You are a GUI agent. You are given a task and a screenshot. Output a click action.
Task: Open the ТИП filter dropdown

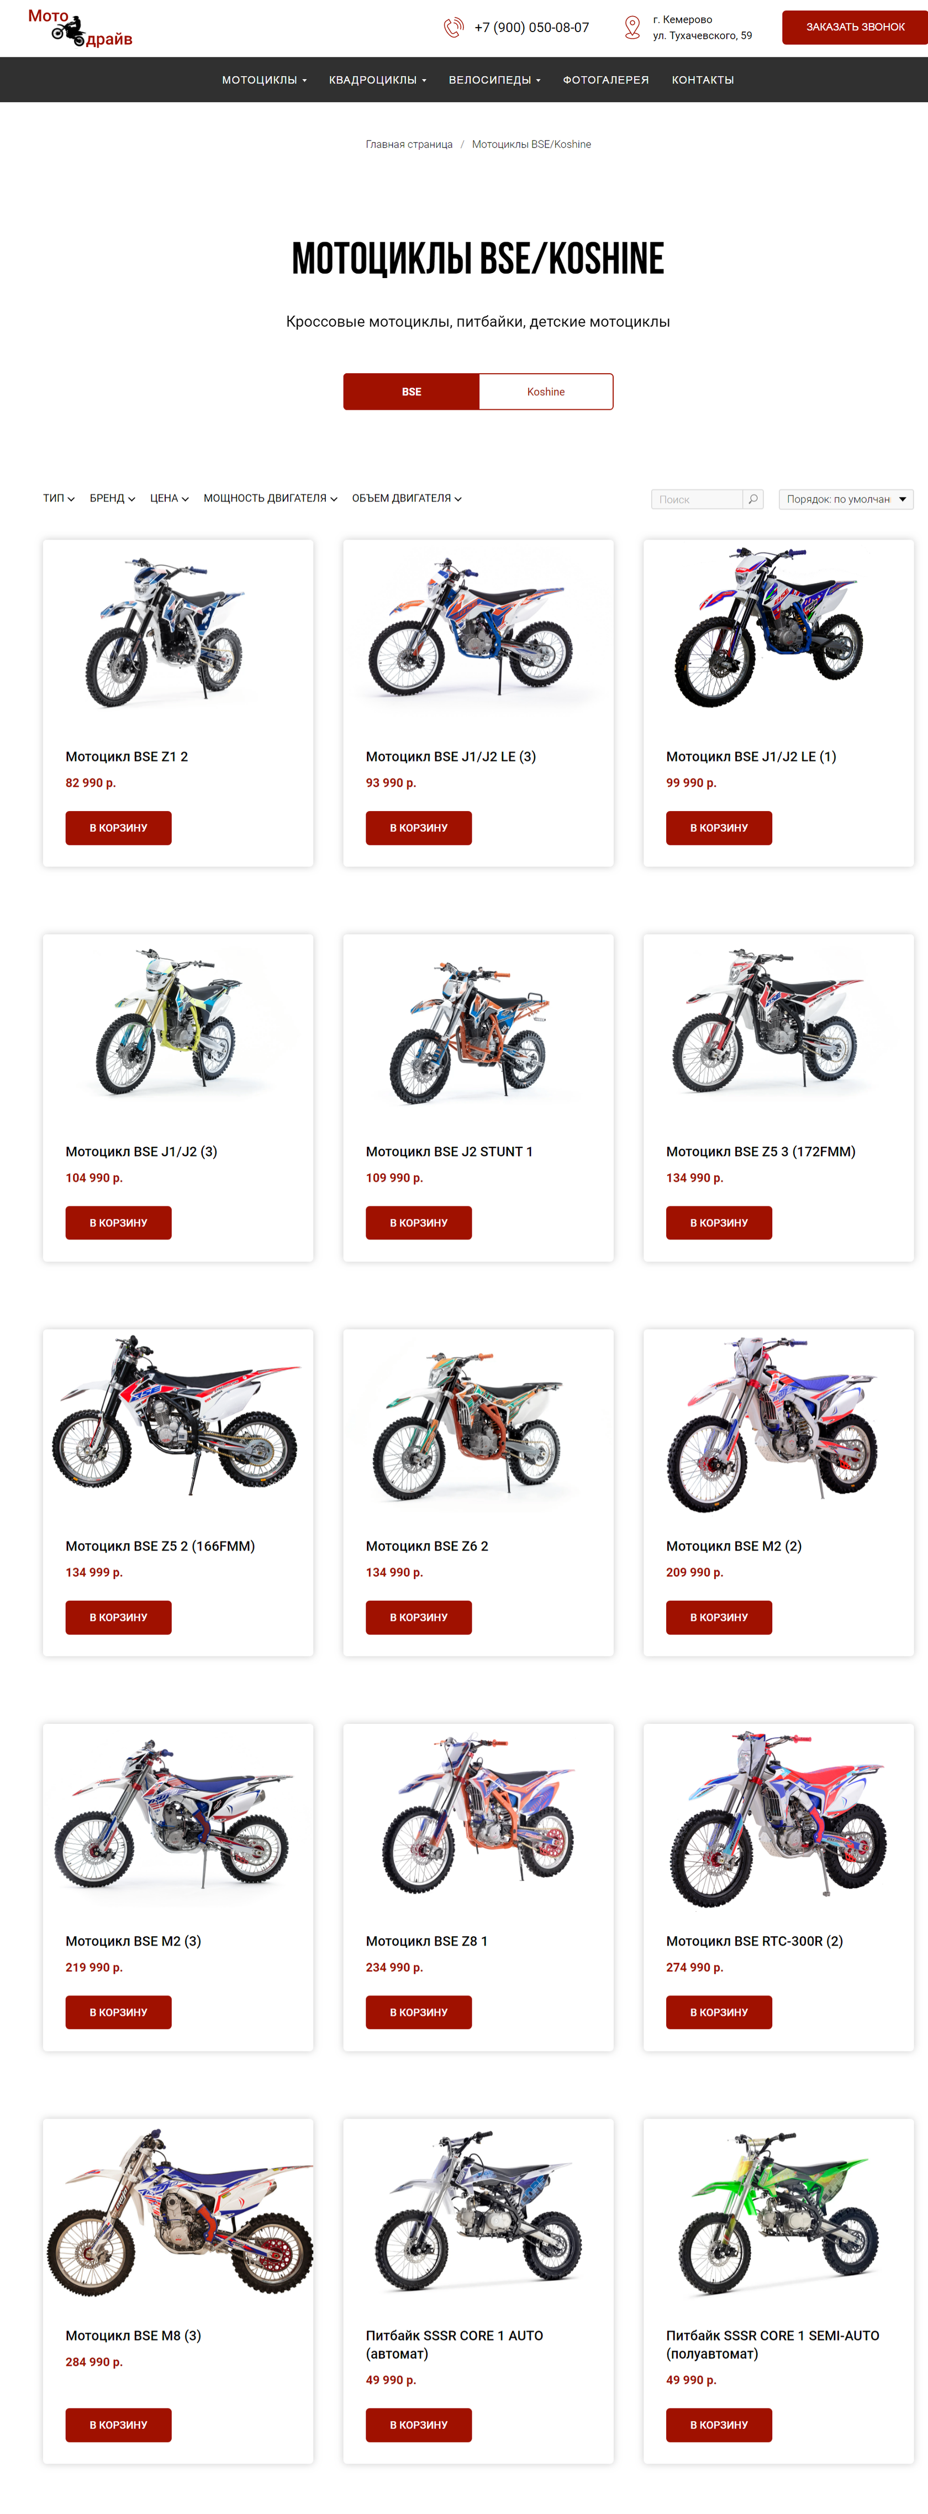click(x=59, y=499)
